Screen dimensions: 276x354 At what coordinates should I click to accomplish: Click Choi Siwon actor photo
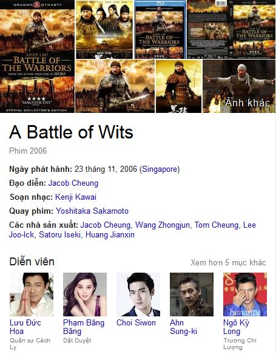pyautogui.click(x=138, y=294)
